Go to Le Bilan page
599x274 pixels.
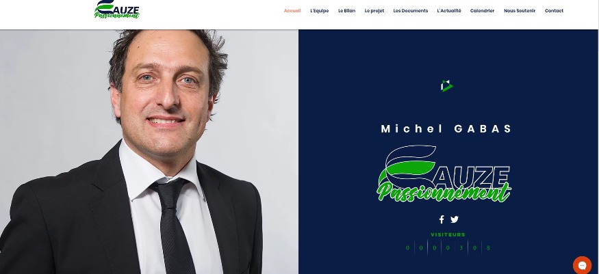[346, 11]
